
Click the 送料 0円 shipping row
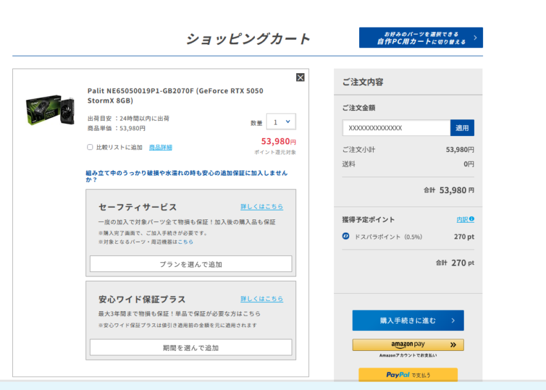408,164
